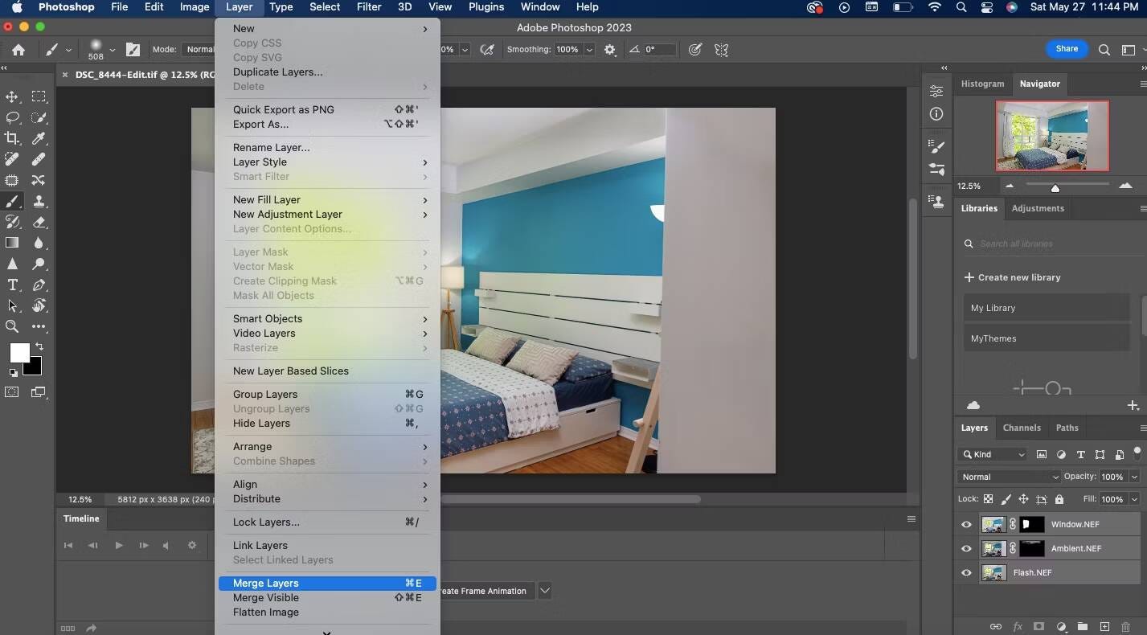Select the Crop tool
The image size is (1147, 635).
pos(12,138)
